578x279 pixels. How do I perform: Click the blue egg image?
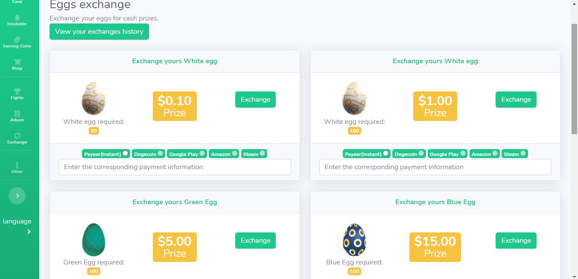[x=354, y=240]
